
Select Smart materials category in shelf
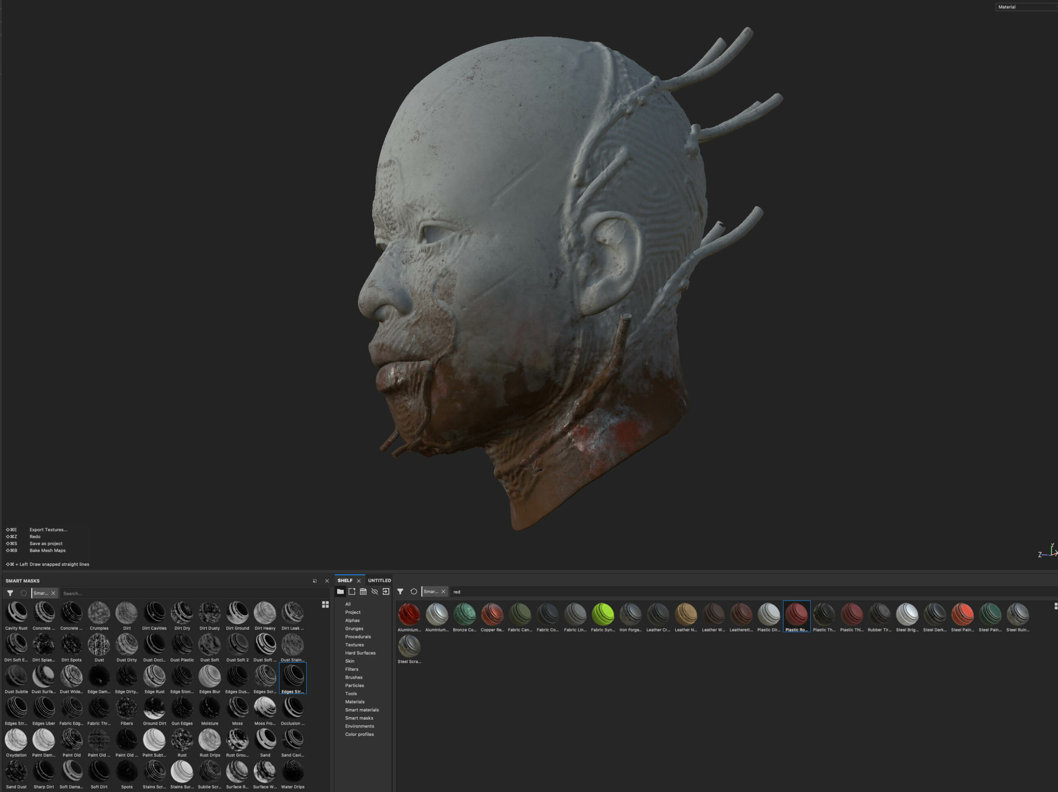tap(362, 710)
